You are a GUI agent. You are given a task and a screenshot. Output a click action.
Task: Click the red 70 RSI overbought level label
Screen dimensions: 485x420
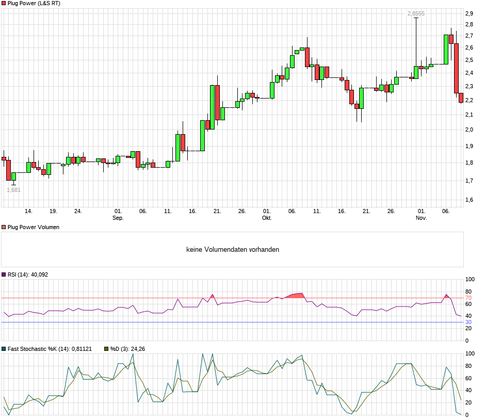click(469, 298)
